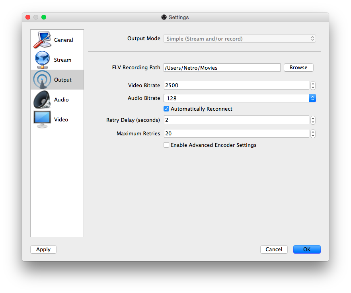351x293 pixels.
Task: Go to Audio settings label
Action: [61, 100]
